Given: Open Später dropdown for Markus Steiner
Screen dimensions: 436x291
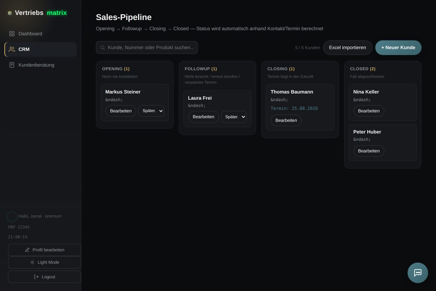Looking at the screenshot, I should click(x=151, y=111).
